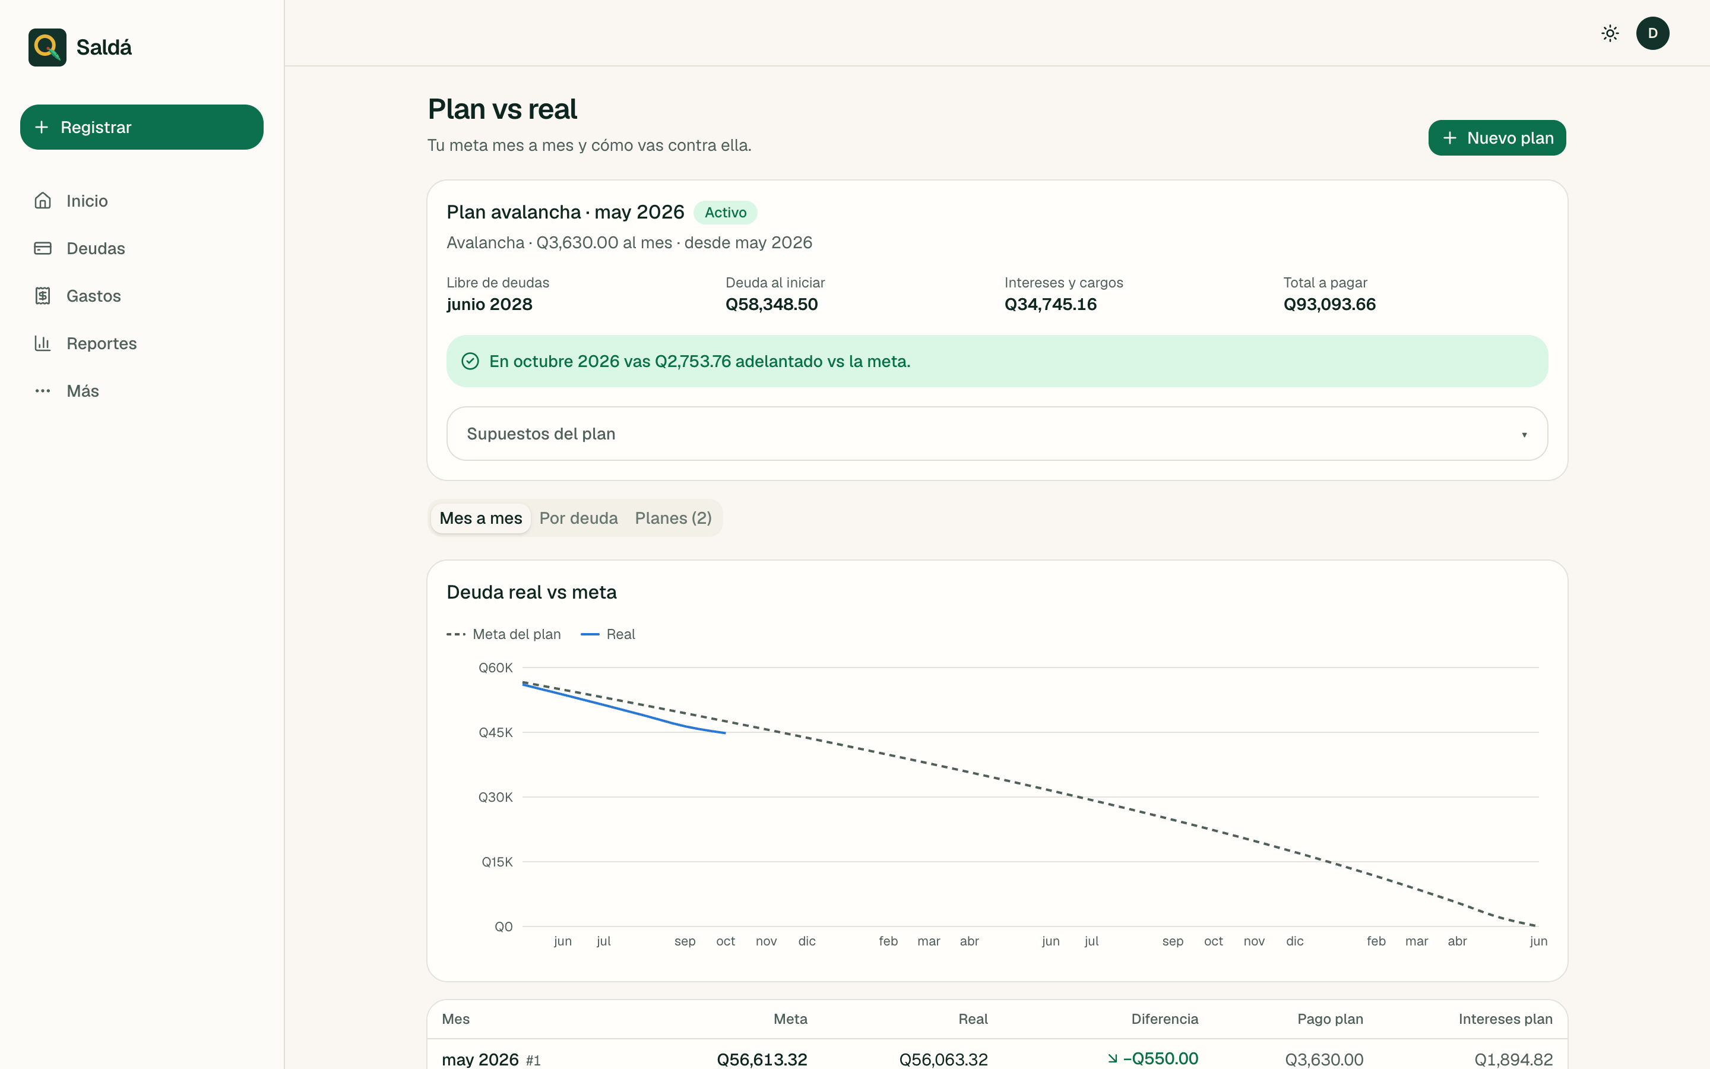Click the Real table column header
The height and width of the screenshot is (1069, 1710).
coord(973,1019)
